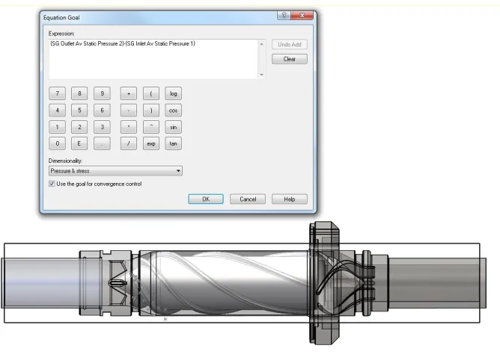The width and height of the screenshot is (500, 357).
Task: Insert the sin function
Action: coord(174,127)
